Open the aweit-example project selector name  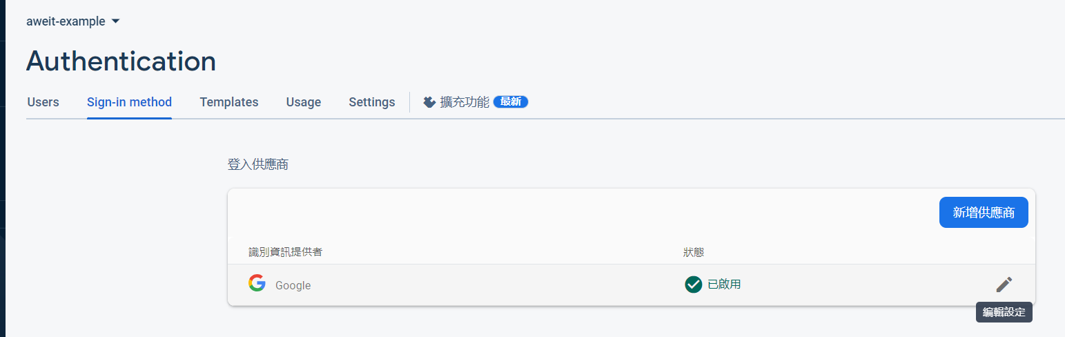66,21
